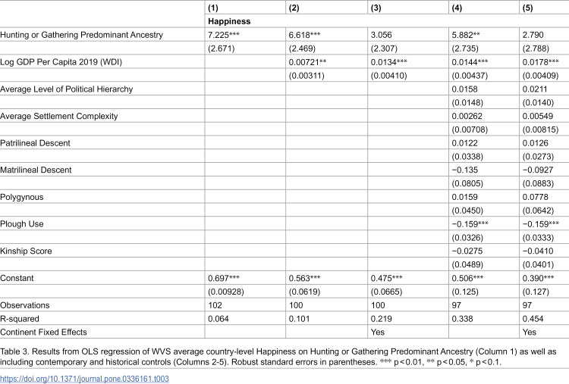Click the Average Settlement Complexity row label
569x384 pixels.
(x=59, y=117)
